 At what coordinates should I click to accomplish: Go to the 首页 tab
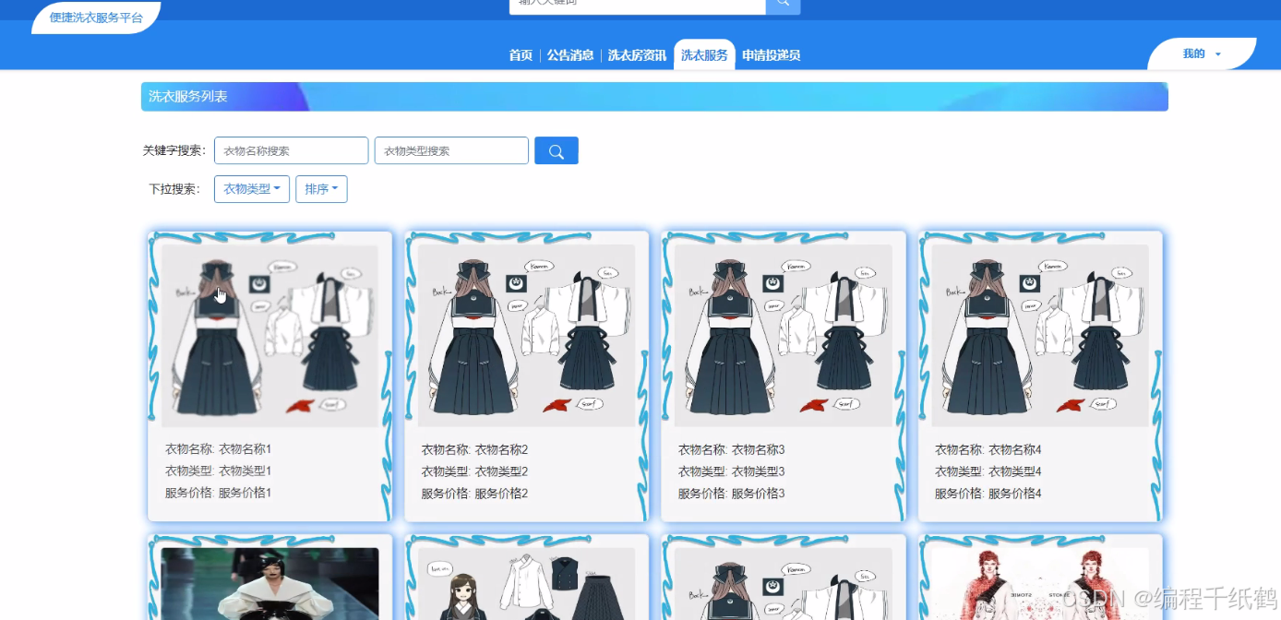pos(521,55)
